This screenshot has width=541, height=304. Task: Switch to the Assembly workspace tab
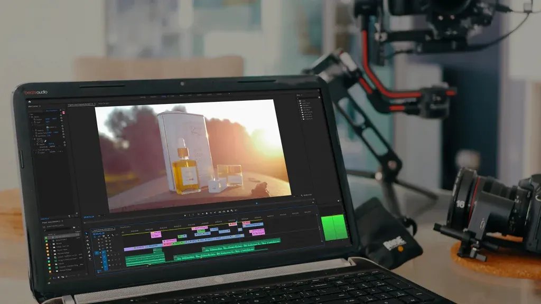point(153,97)
